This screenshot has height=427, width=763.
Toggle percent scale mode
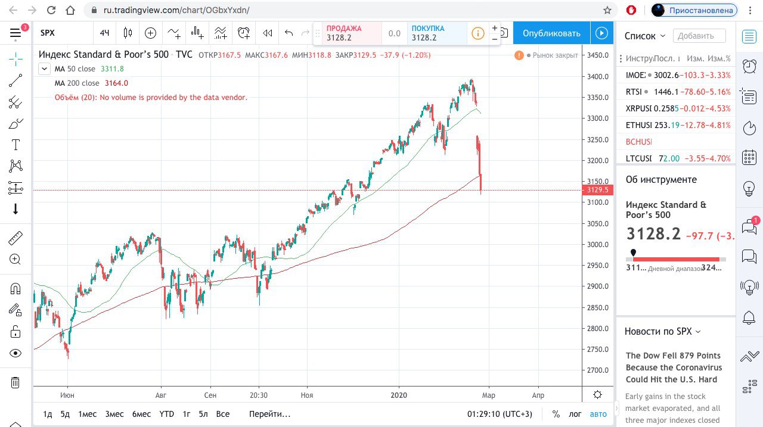click(556, 414)
